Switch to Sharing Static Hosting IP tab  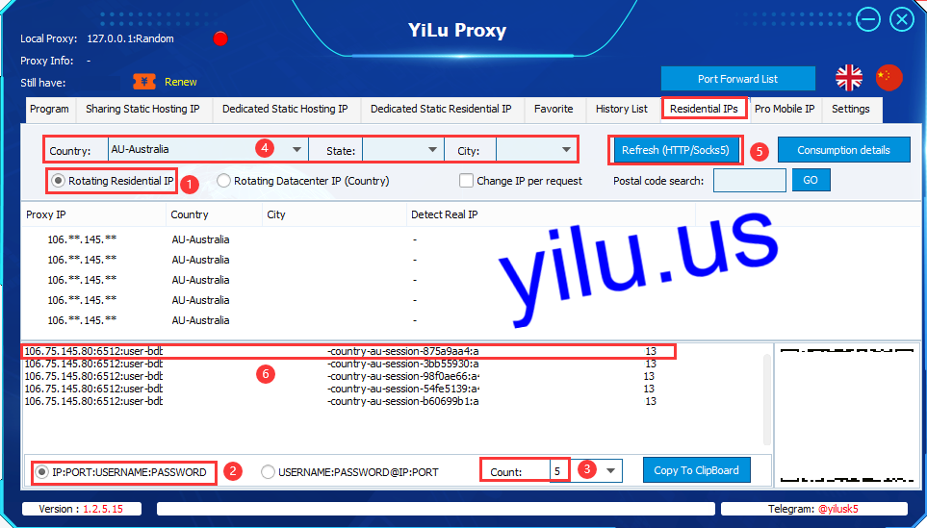tap(142, 110)
